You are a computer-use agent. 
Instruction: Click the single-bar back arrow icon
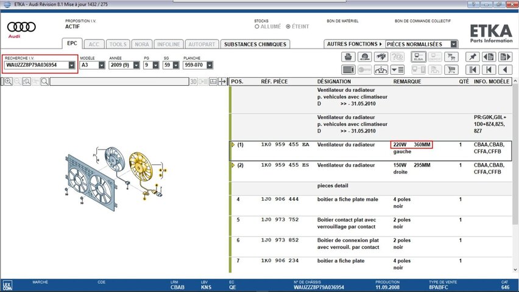click(x=489, y=70)
